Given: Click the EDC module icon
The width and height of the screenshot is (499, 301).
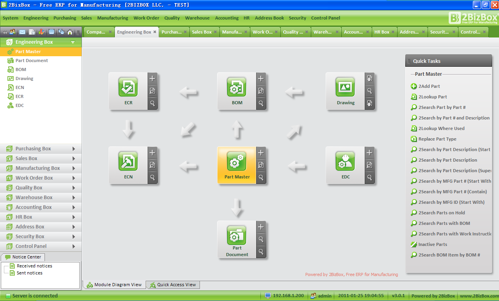Looking at the screenshot, I should (x=345, y=161).
